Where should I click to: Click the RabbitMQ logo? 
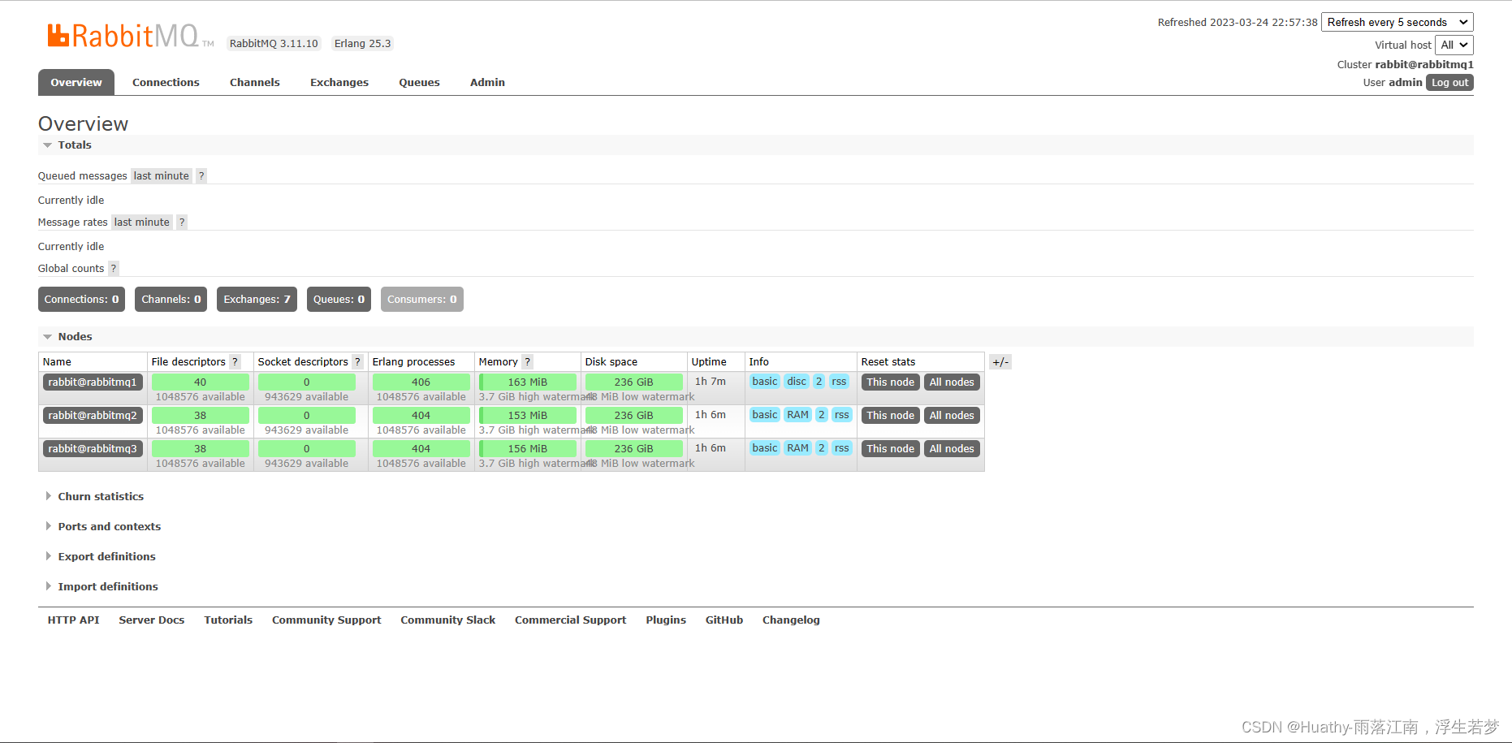130,36
